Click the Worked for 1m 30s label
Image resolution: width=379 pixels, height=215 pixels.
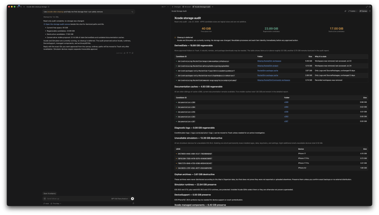point(51,17)
